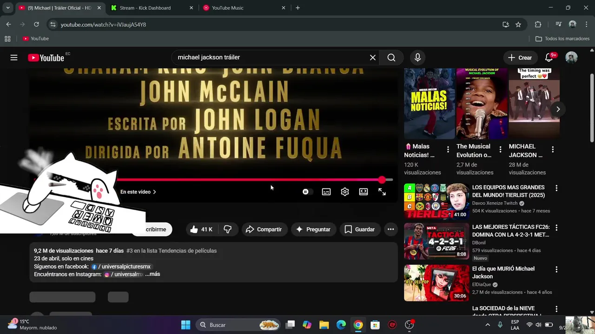Show next shorts with right chevron

(x=558, y=109)
